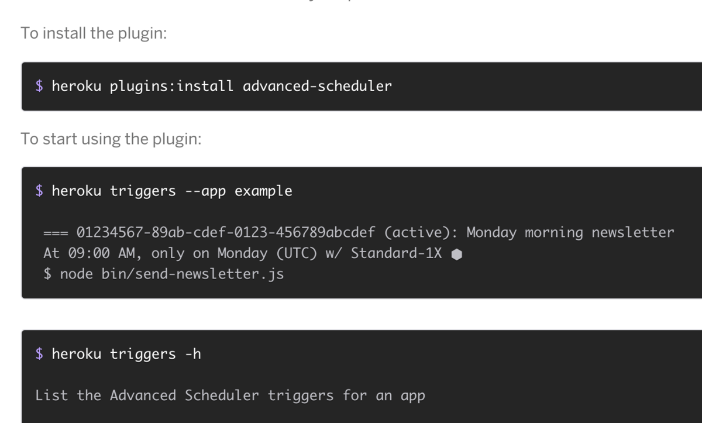The height and width of the screenshot is (423, 702).
Task: Click the "Standard-1X" dyno size text
Action: coord(396,254)
